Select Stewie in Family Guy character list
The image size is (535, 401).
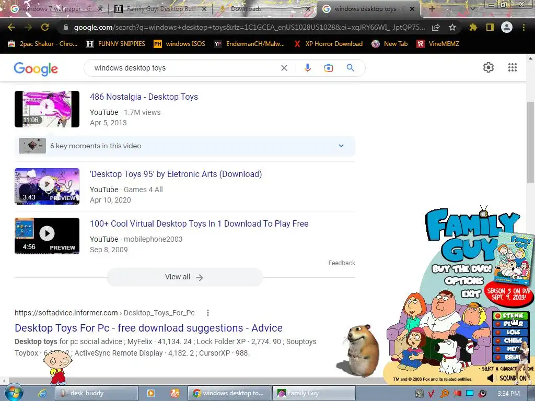pos(510,316)
